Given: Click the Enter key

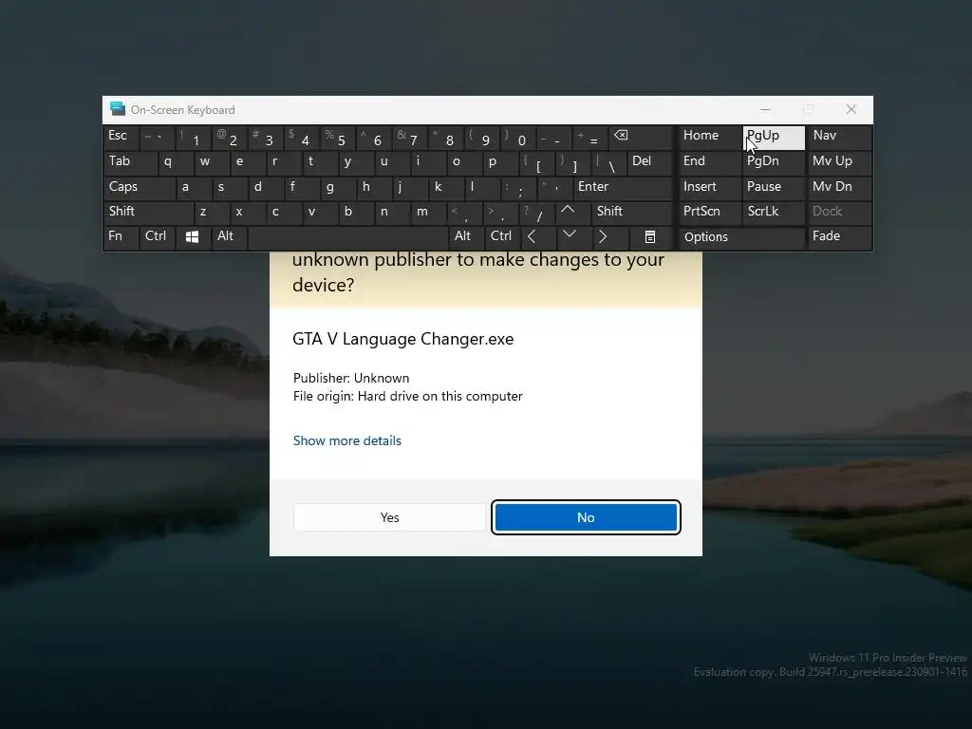Looking at the screenshot, I should click(x=623, y=187).
